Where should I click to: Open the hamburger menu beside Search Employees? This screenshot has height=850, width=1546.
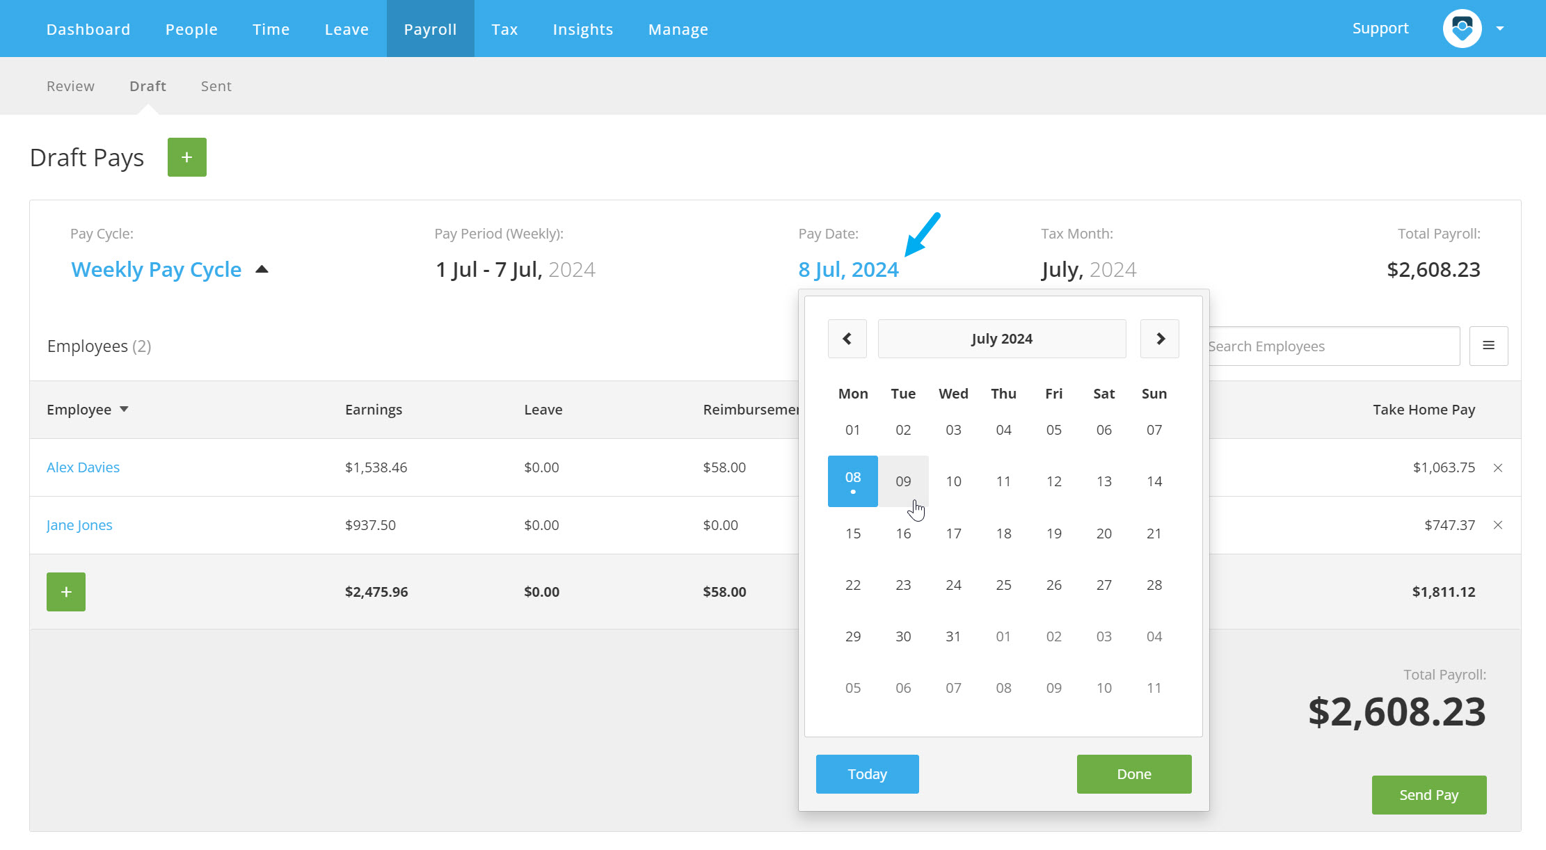click(x=1489, y=346)
